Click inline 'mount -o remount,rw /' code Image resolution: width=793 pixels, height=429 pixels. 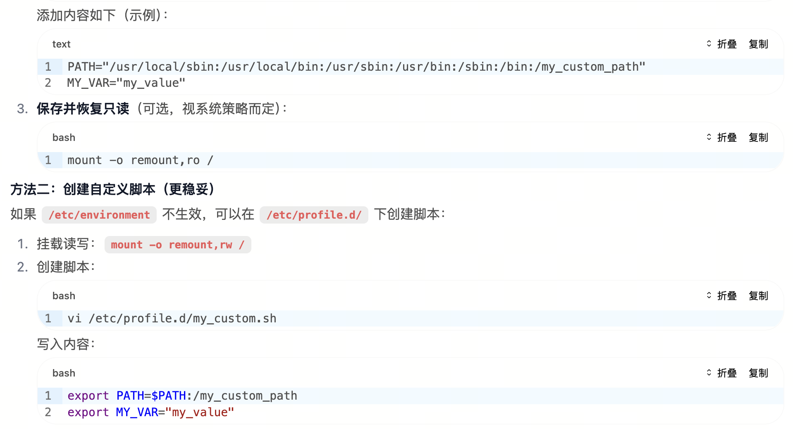pos(177,245)
